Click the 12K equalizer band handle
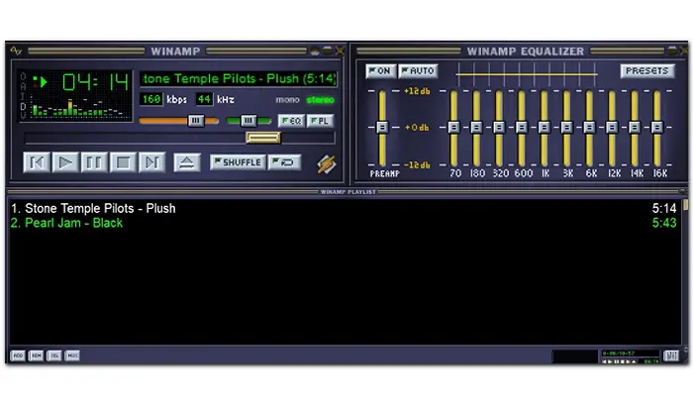 pyautogui.click(x=612, y=128)
